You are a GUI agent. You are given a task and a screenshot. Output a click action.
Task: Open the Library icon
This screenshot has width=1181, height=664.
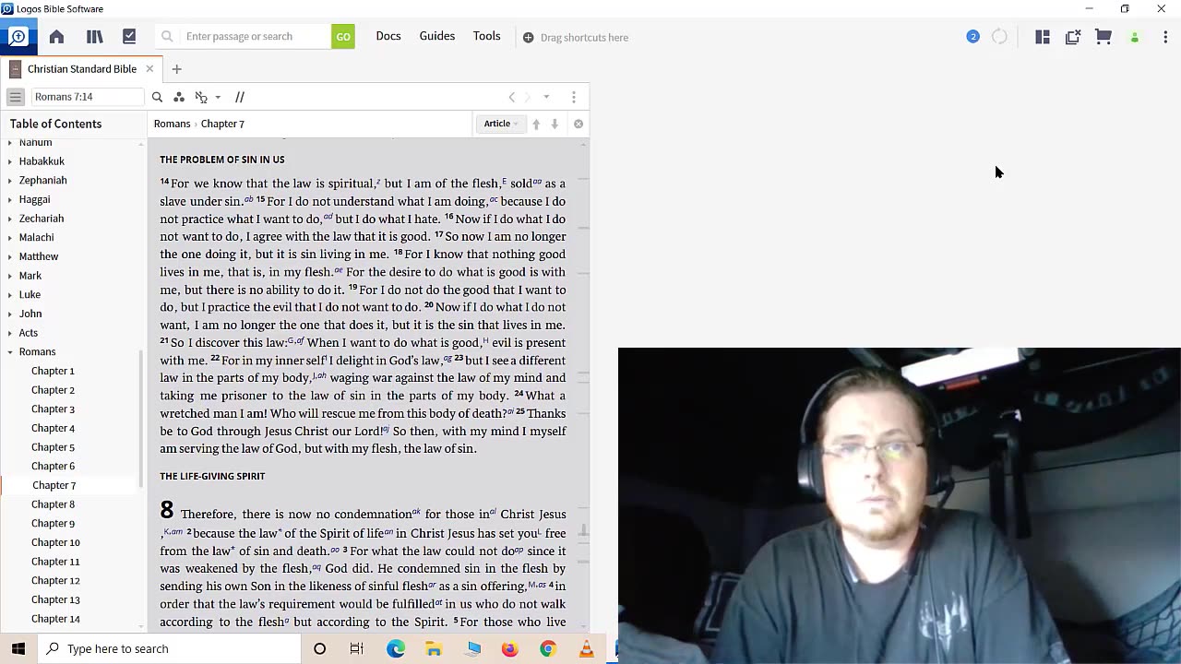[x=94, y=37]
